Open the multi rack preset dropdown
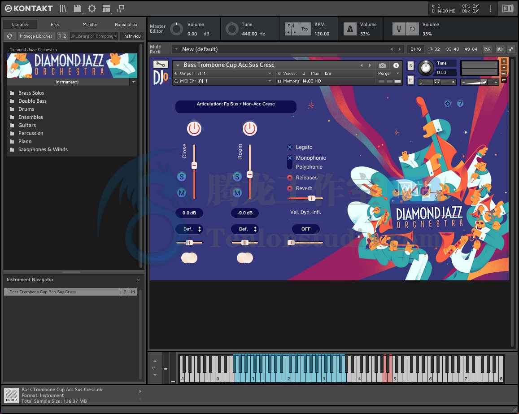The width and height of the screenshot is (519, 414). [176, 49]
